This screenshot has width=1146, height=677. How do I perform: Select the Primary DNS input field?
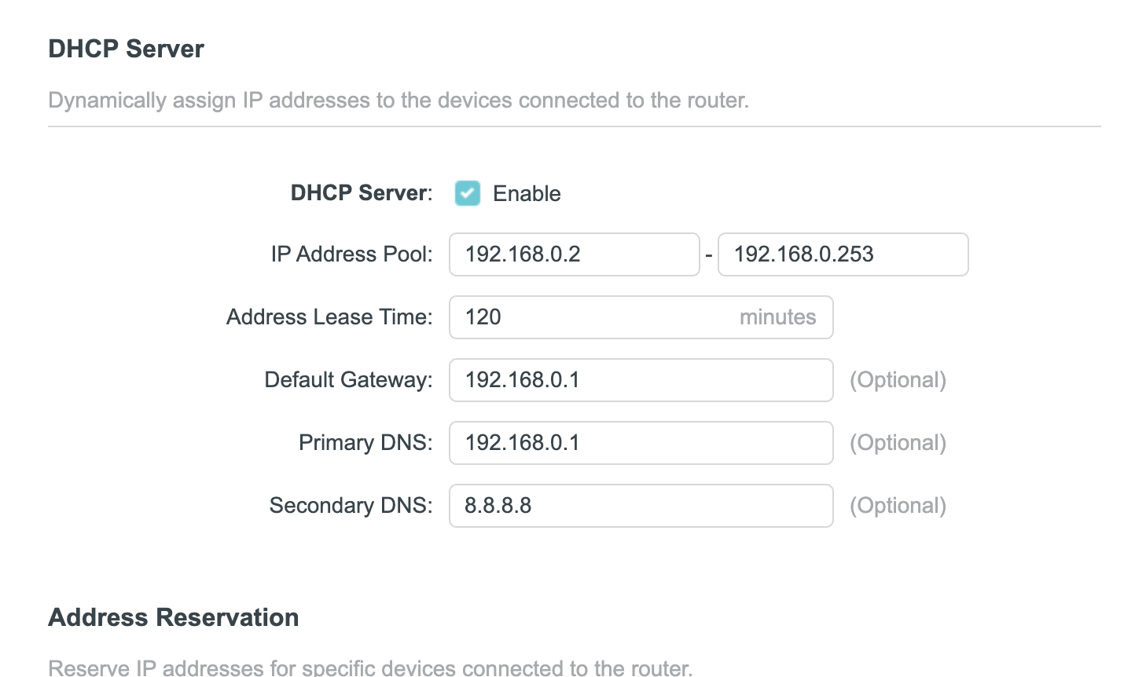(641, 443)
